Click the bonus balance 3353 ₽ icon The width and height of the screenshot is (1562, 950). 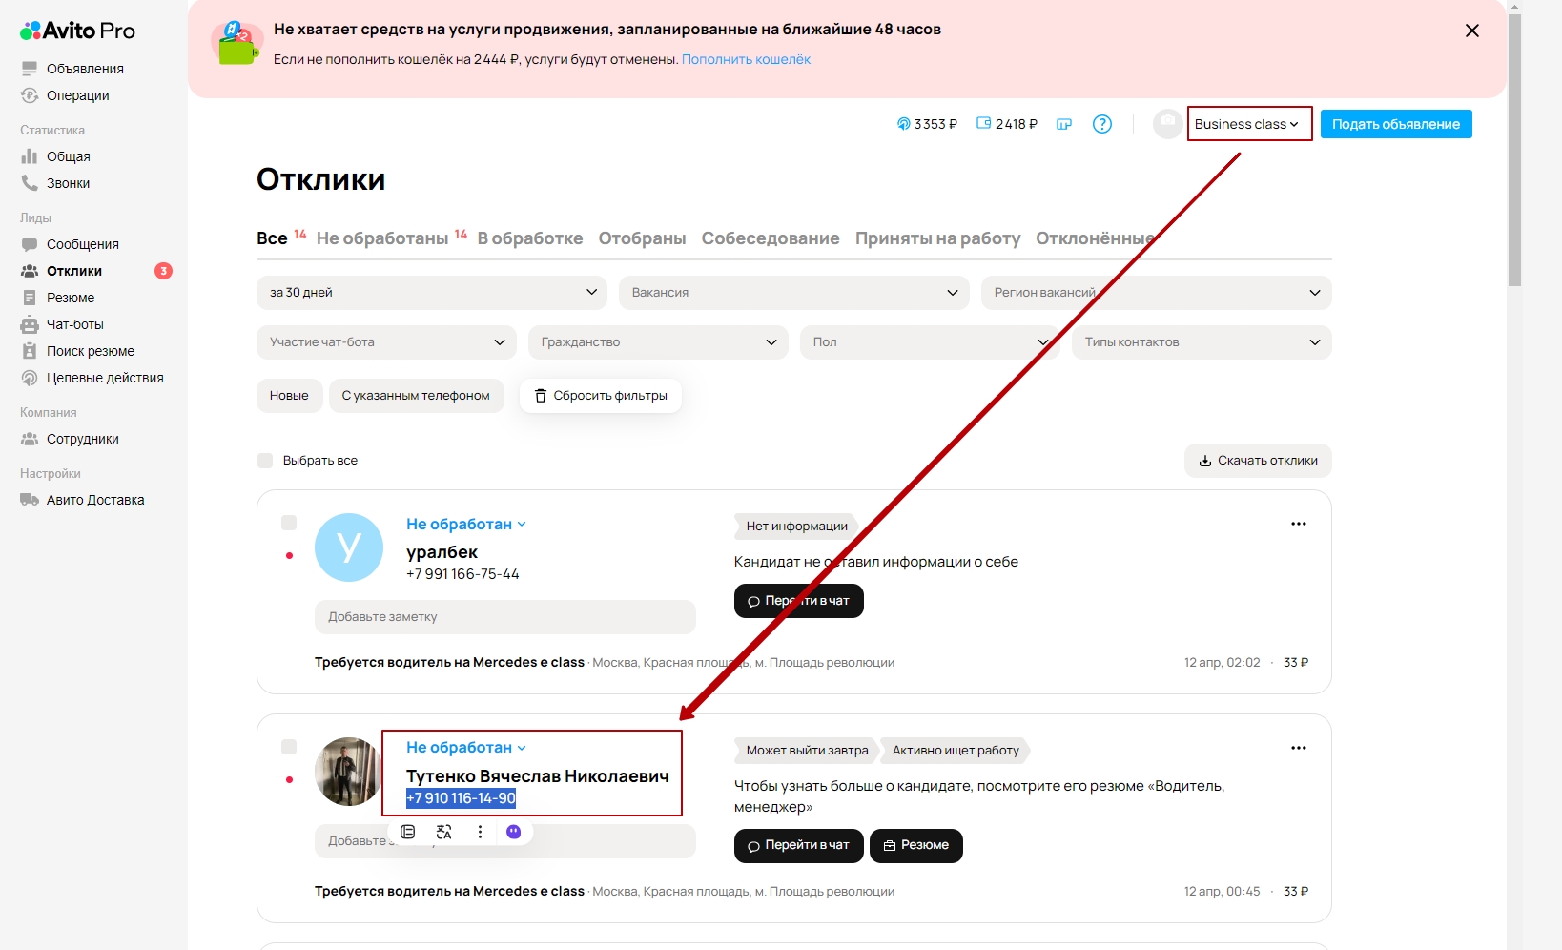[903, 124]
